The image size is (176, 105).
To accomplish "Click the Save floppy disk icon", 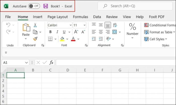I will pos(46,6).
